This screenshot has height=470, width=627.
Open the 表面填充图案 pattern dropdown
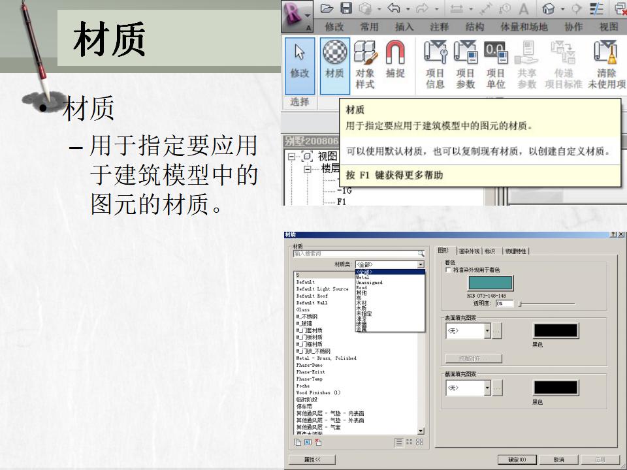coord(487,331)
